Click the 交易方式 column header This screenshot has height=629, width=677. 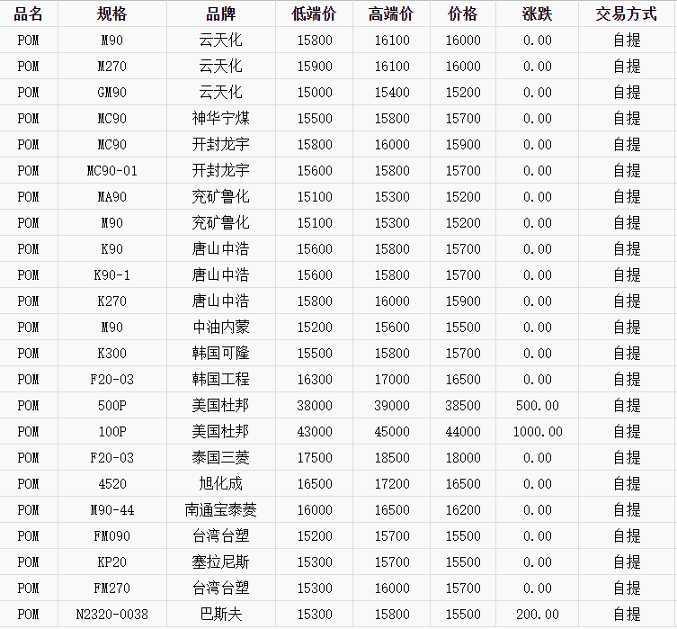[x=627, y=14]
